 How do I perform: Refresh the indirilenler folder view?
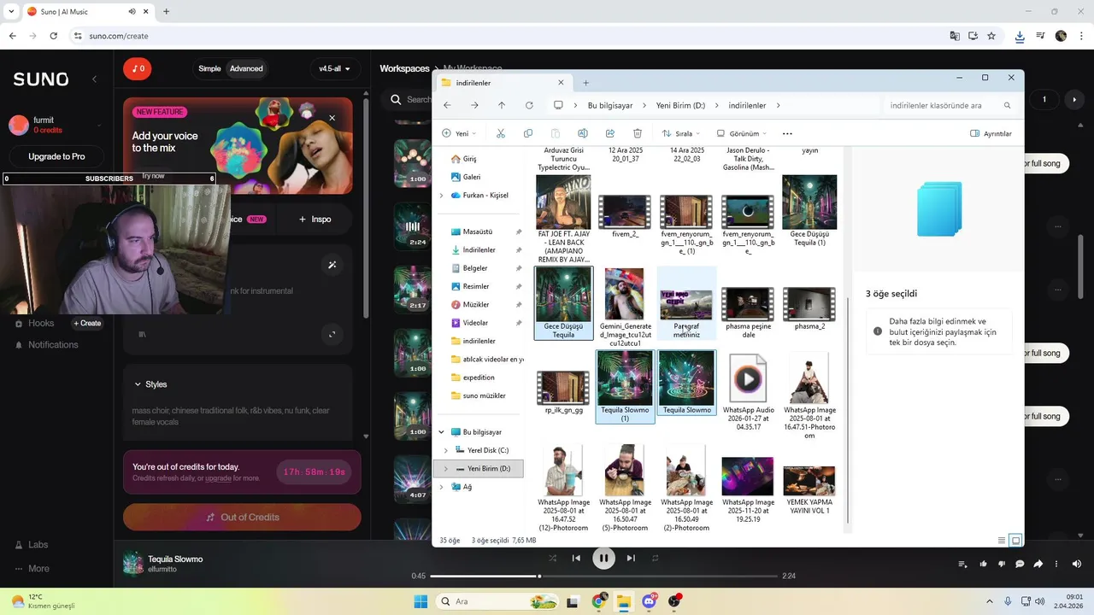pyautogui.click(x=529, y=105)
